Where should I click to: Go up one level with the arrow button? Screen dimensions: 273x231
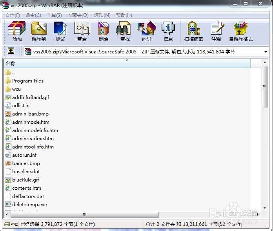coord(11,51)
